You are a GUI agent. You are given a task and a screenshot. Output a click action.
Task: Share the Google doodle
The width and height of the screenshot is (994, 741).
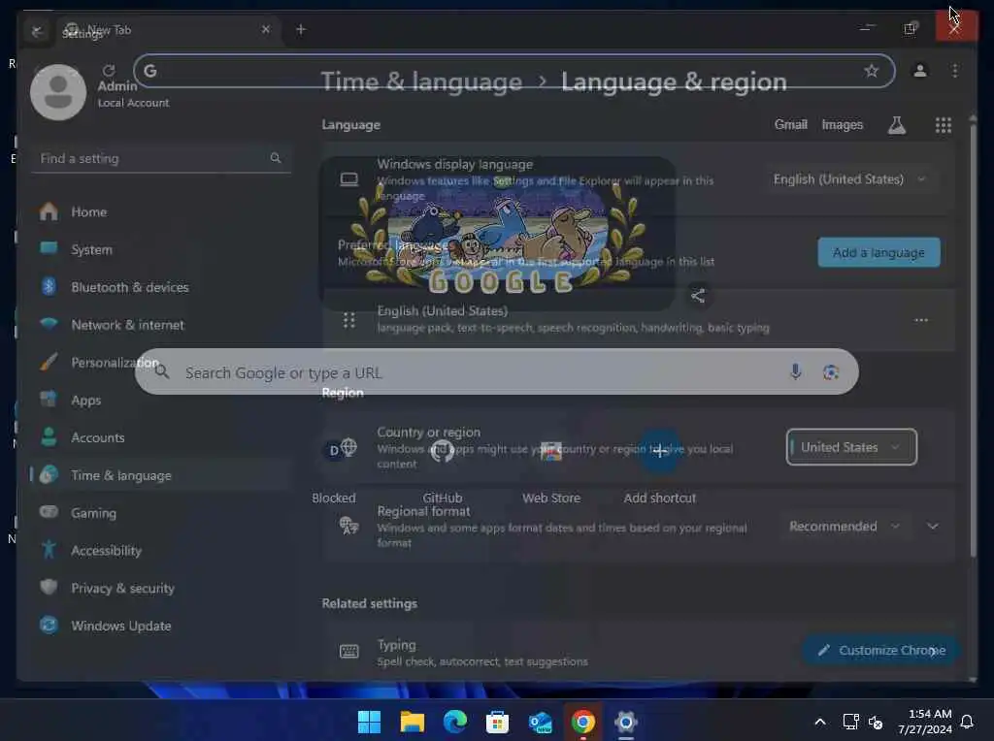(698, 296)
